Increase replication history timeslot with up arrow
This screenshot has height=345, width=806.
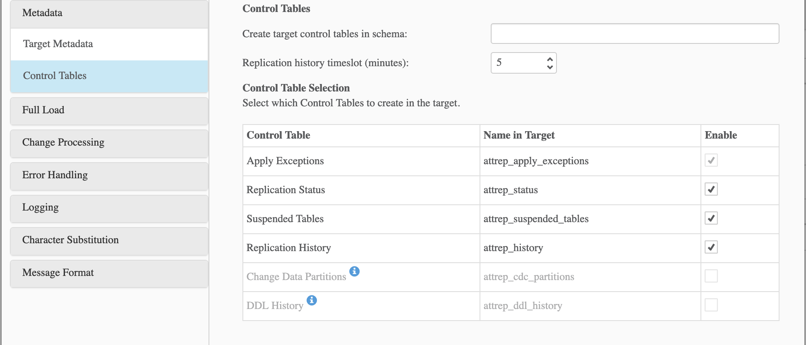(x=550, y=59)
